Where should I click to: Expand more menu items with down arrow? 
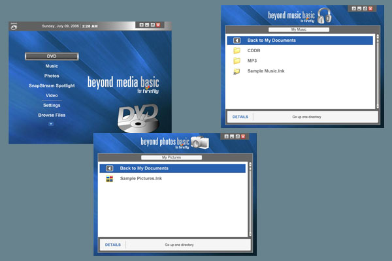51,124
